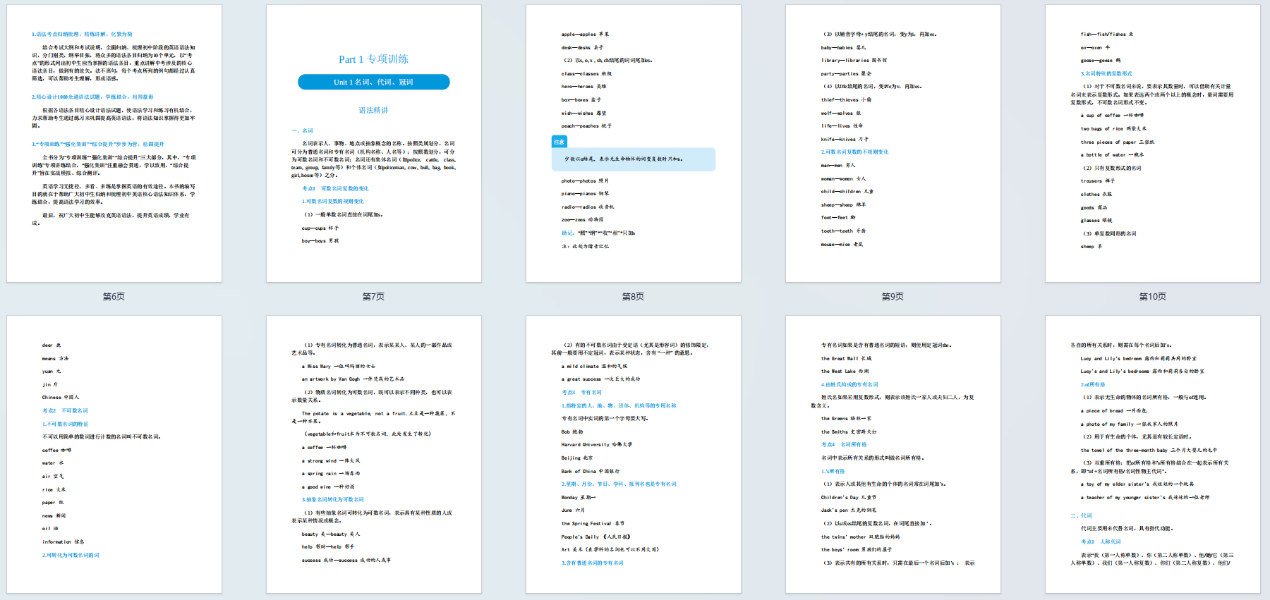Click the 第6页 page label

coord(114,297)
